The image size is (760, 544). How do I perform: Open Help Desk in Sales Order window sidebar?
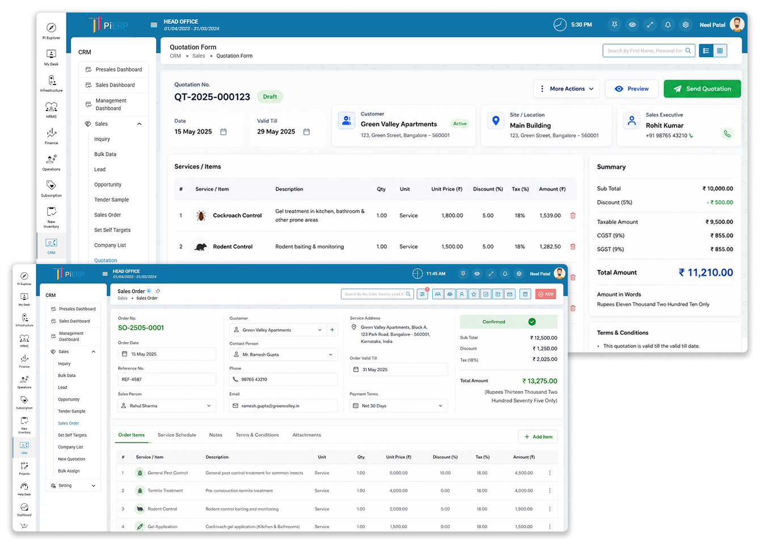24,488
